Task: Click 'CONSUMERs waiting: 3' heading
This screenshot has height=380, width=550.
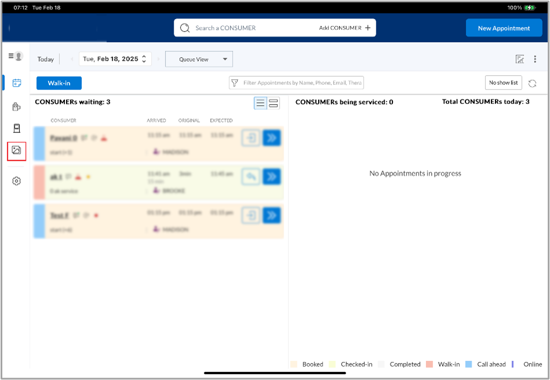Action: 72,102
